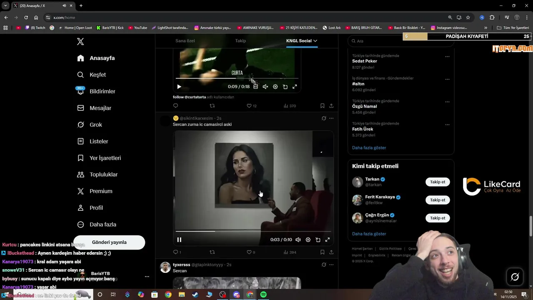Open options for Sedat Peker trend
This screenshot has height=300, width=533.
pyautogui.click(x=447, y=56)
